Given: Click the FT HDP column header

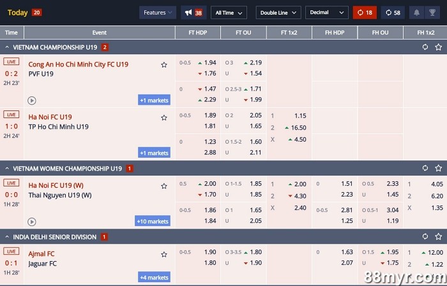Looking at the screenshot, I should point(198,33).
